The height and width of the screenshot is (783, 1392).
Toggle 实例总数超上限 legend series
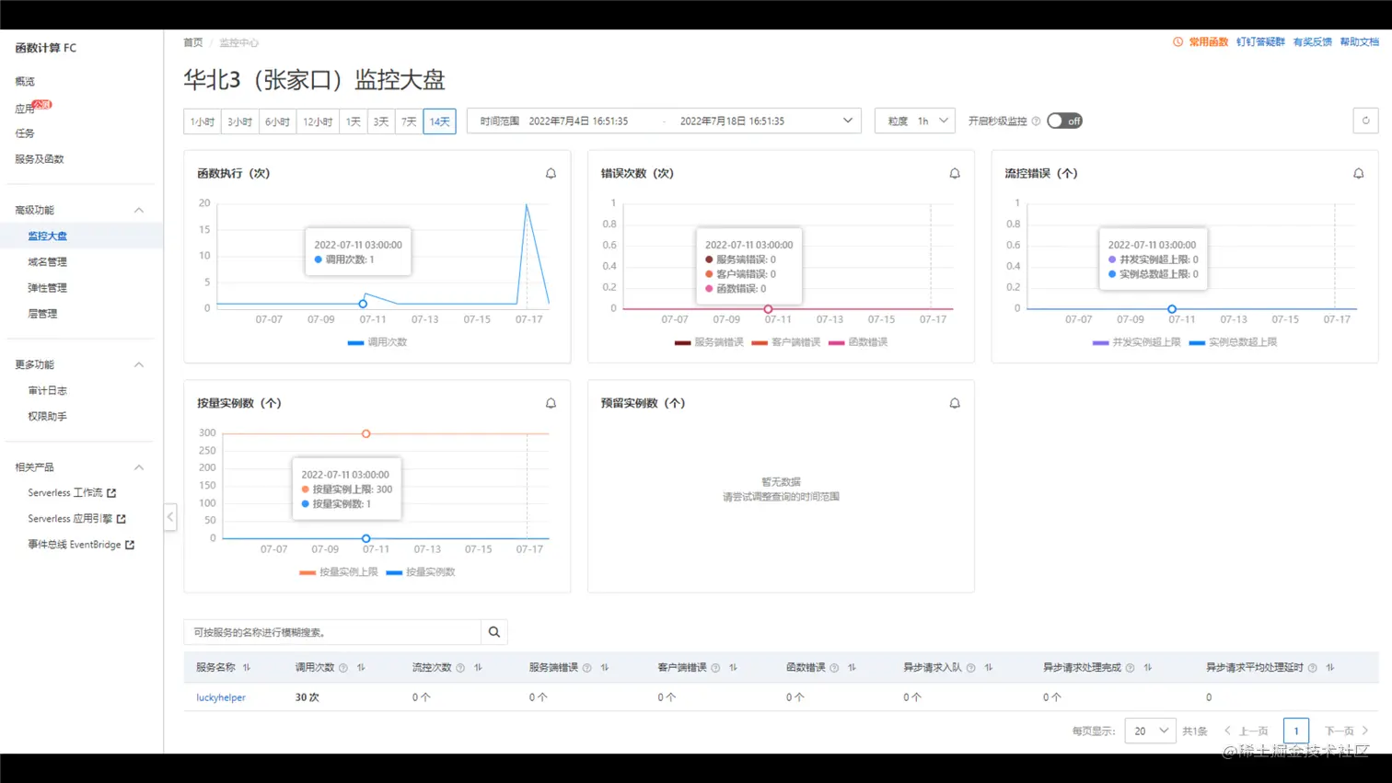click(1233, 342)
